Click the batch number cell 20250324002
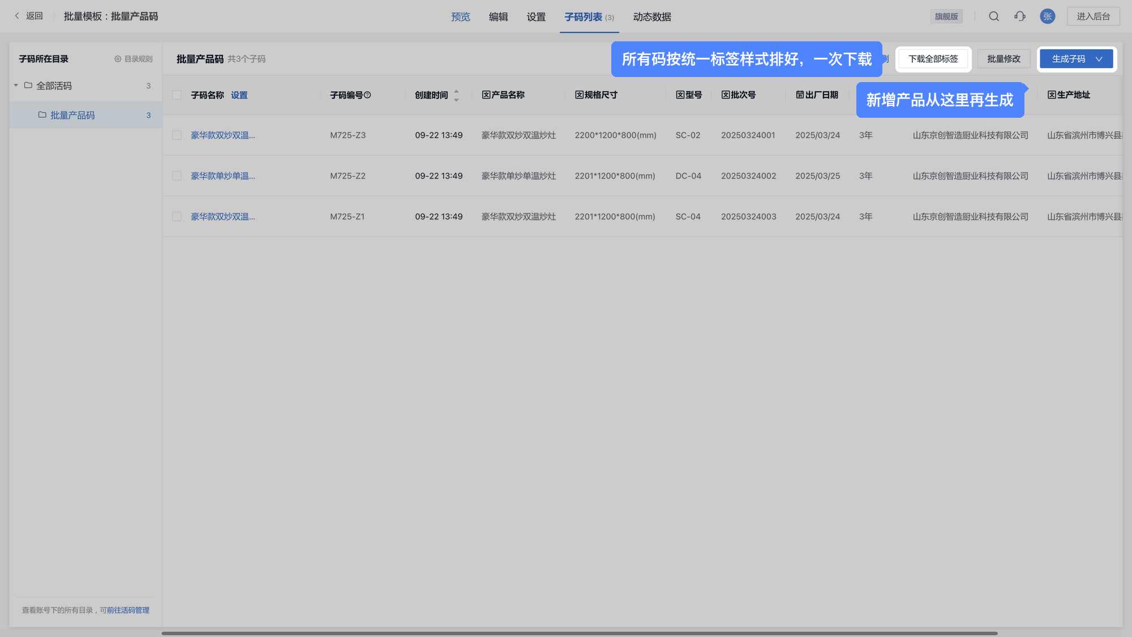 point(749,176)
